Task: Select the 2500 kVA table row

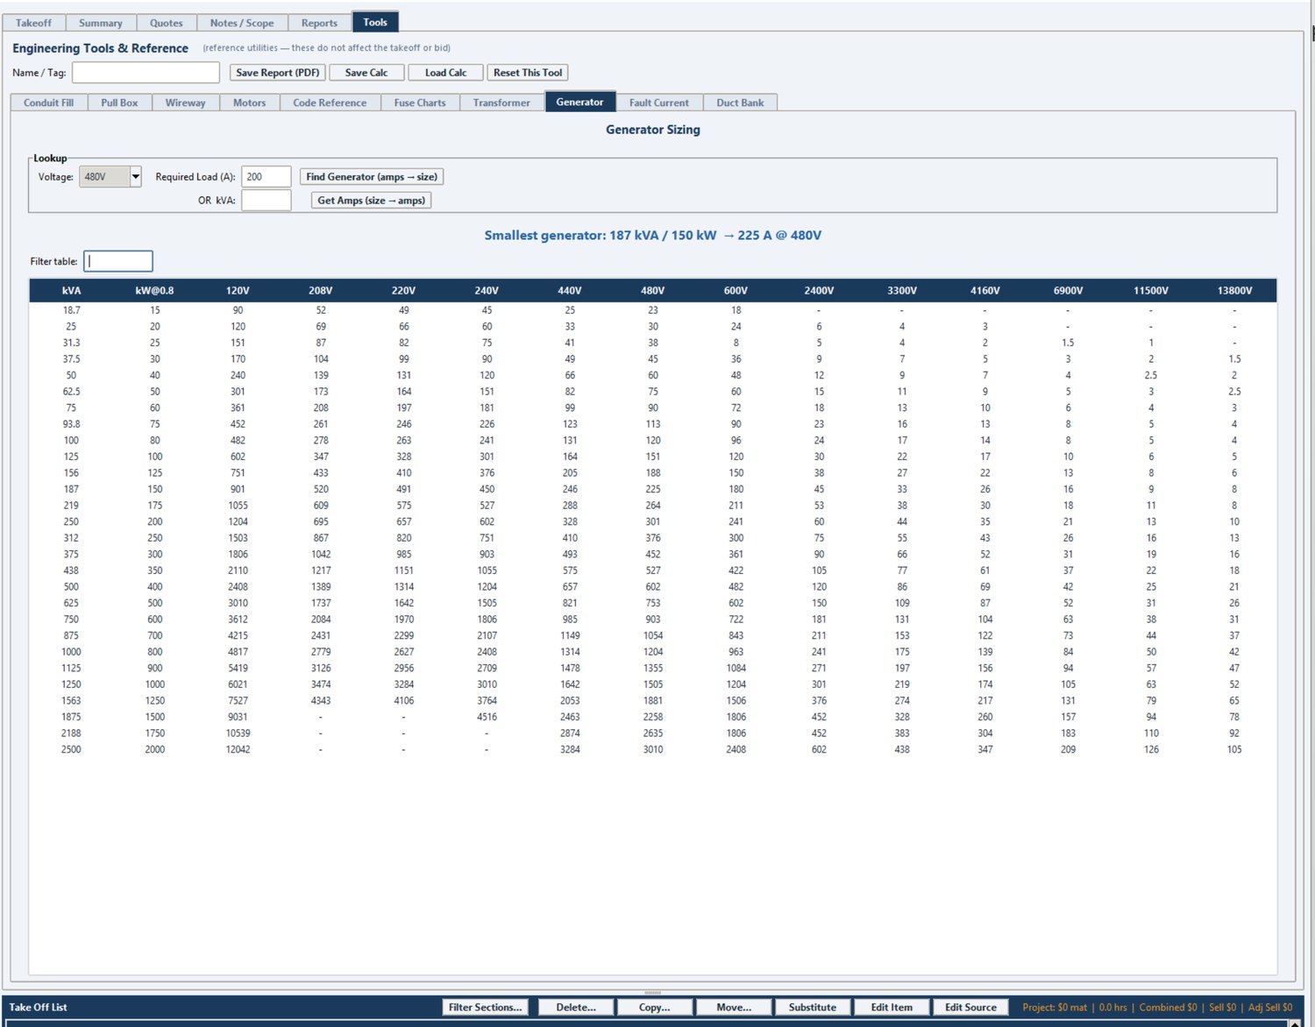Action: (653, 749)
